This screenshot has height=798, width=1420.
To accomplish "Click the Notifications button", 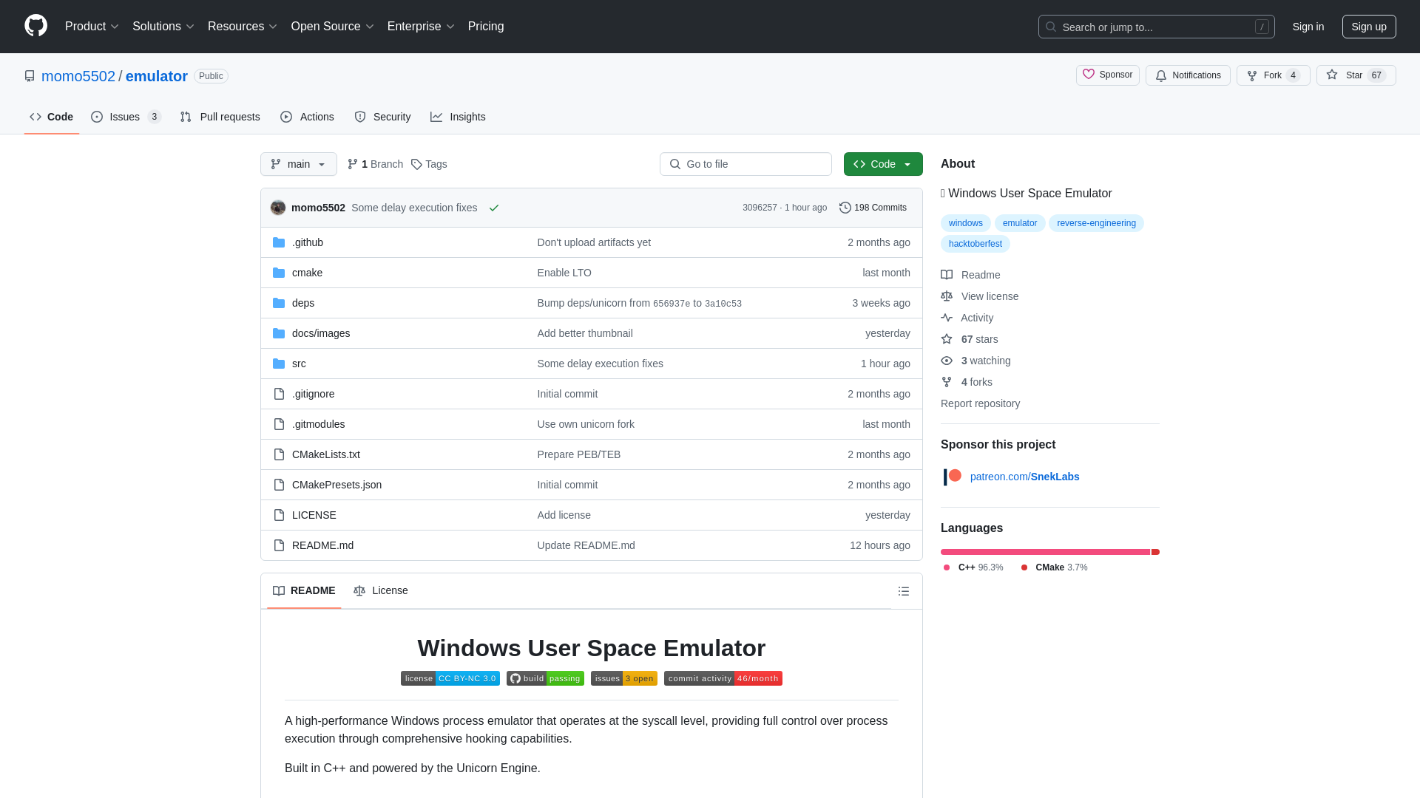I will (1188, 75).
